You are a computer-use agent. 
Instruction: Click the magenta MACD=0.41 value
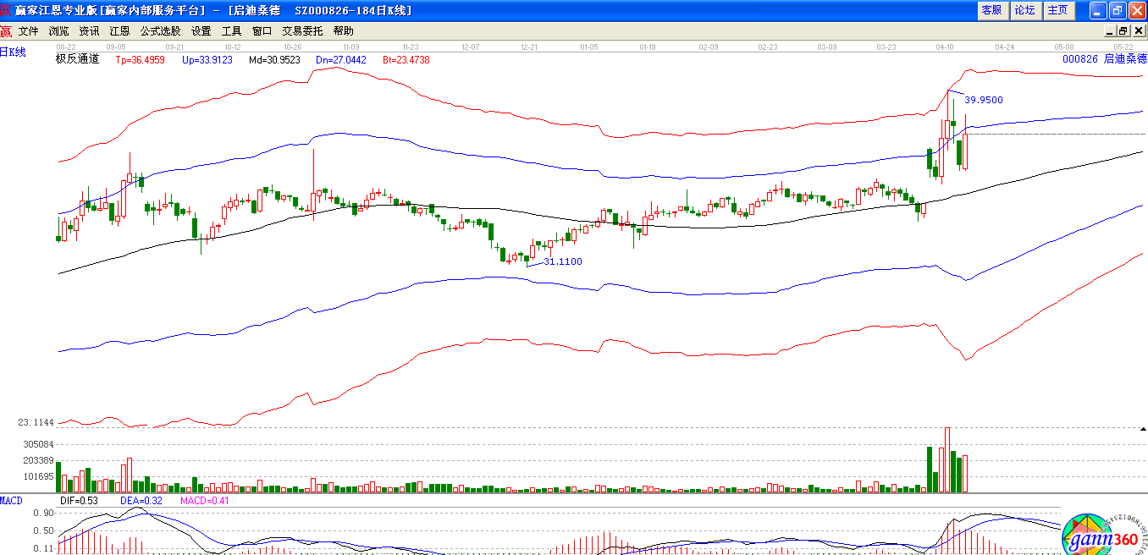point(206,501)
